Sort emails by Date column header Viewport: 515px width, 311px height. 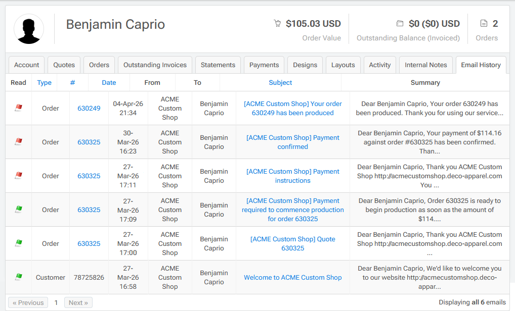(x=109, y=82)
